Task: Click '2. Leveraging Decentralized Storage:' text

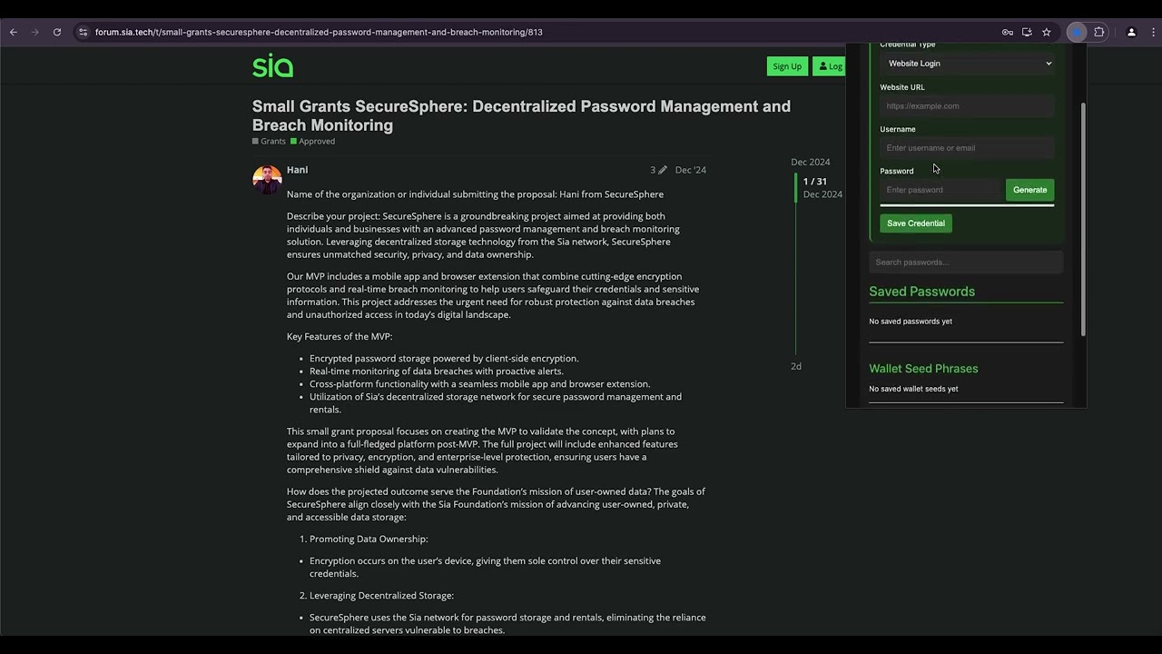Action: (377, 595)
